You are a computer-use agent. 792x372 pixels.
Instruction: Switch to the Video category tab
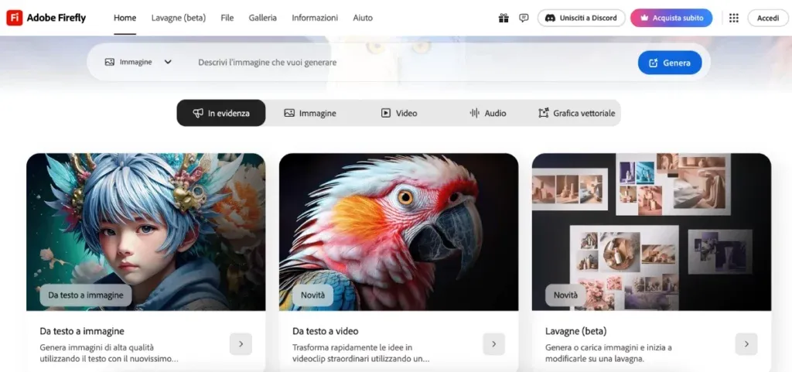pyautogui.click(x=399, y=113)
